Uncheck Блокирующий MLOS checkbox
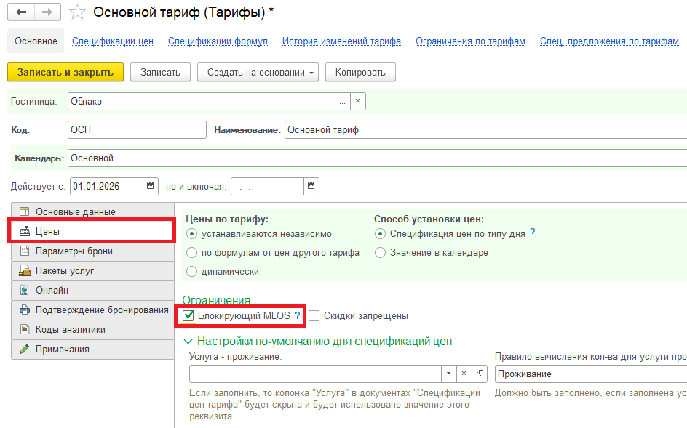This screenshot has height=428, width=687. (x=188, y=315)
